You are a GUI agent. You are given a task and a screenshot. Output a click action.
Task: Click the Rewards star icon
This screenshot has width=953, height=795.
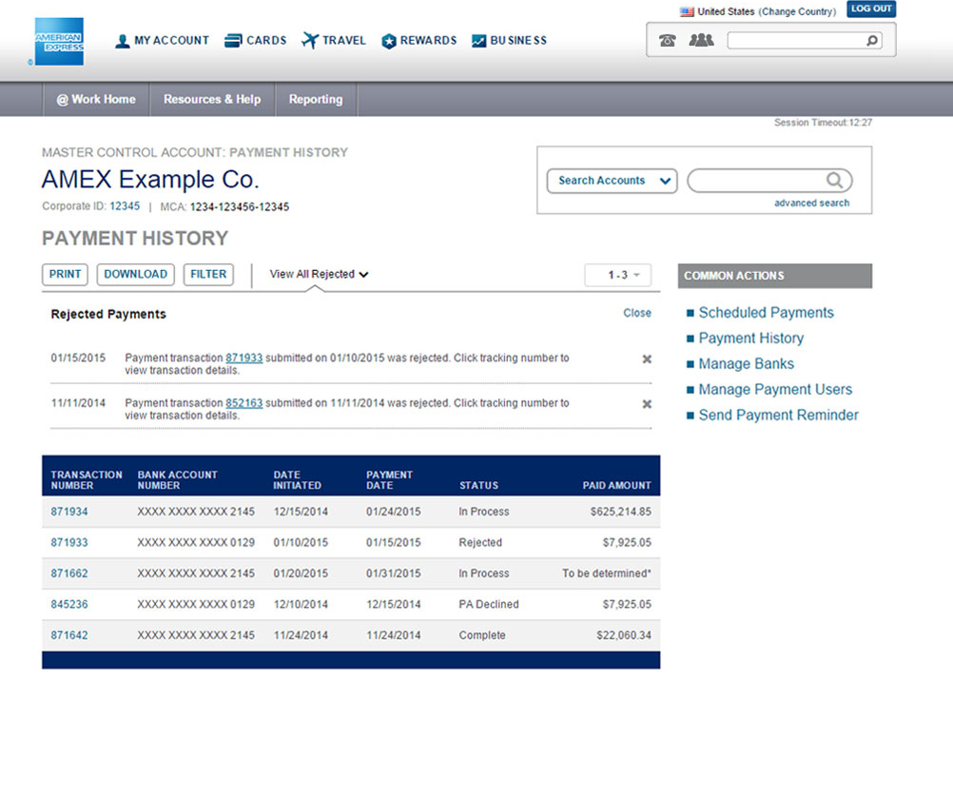(x=389, y=41)
